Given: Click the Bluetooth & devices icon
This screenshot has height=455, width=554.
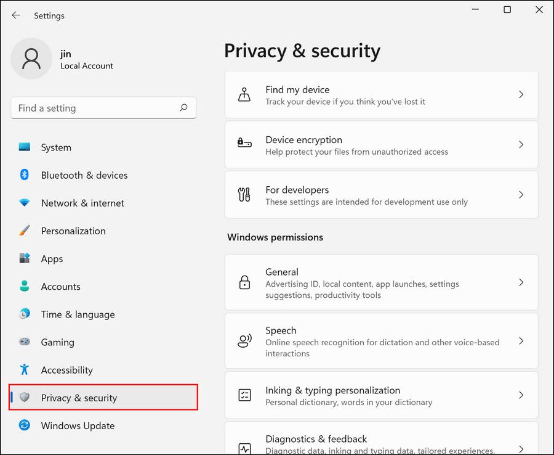Looking at the screenshot, I should pyautogui.click(x=25, y=175).
